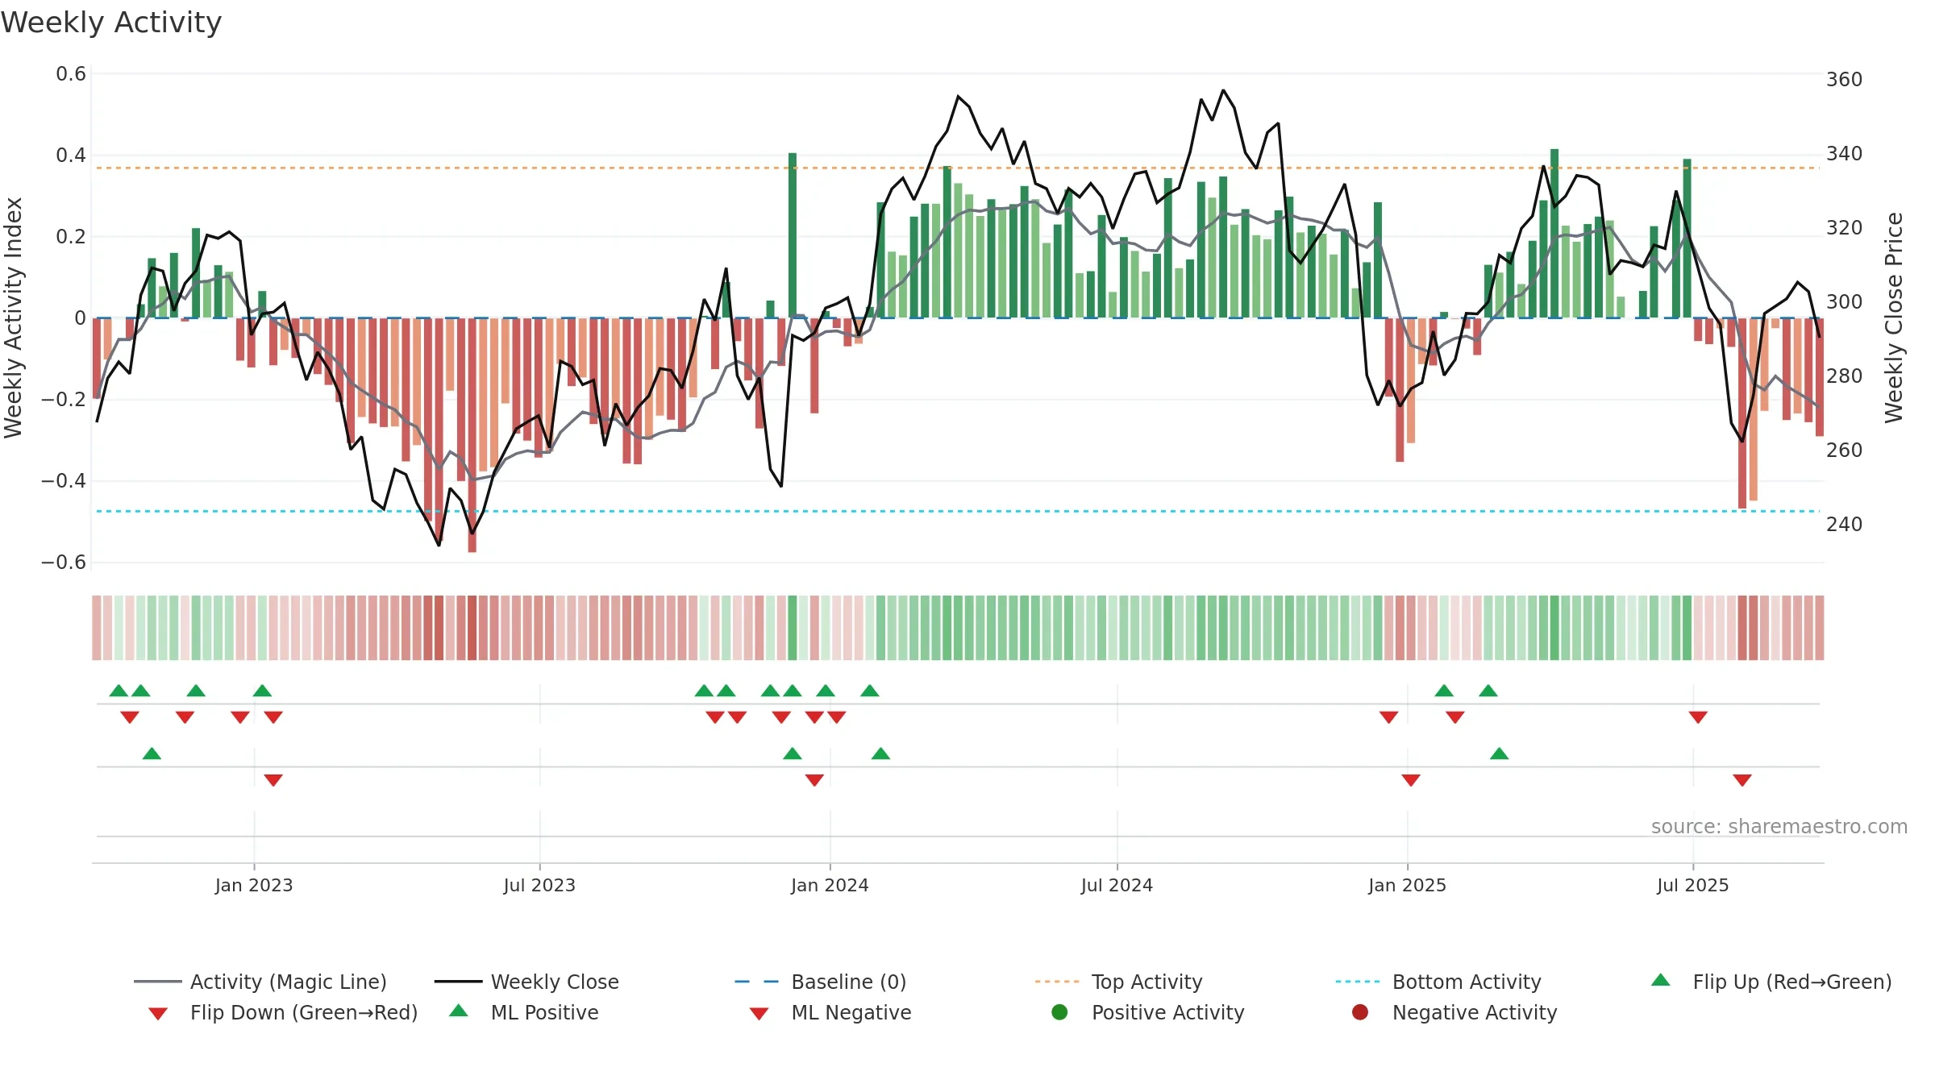Toggle the Flip Down (Green→Red) legend entry
Image resolution: width=1935 pixels, height=1088 pixels.
click(283, 1012)
